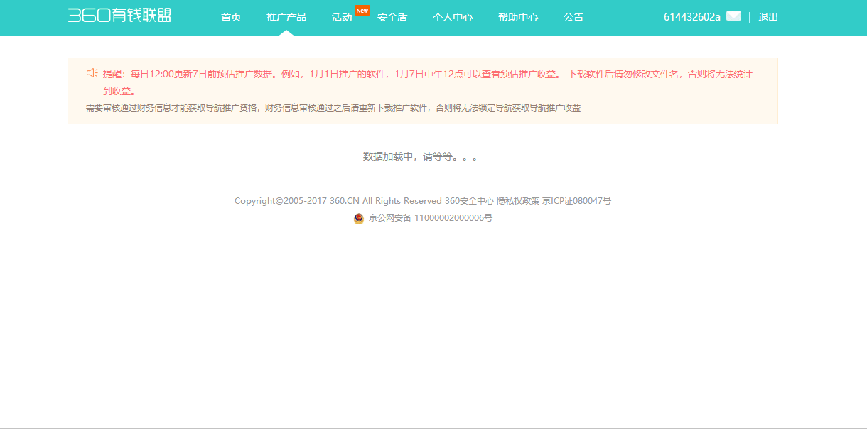Navigate to 个人中心
The image size is (867, 429).
tap(453, 17)
